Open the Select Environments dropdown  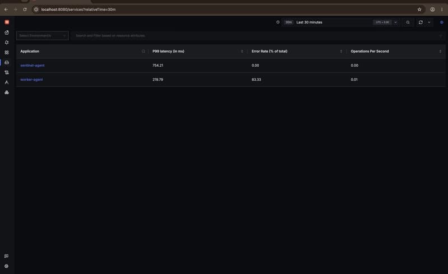(x=43, y=36)
